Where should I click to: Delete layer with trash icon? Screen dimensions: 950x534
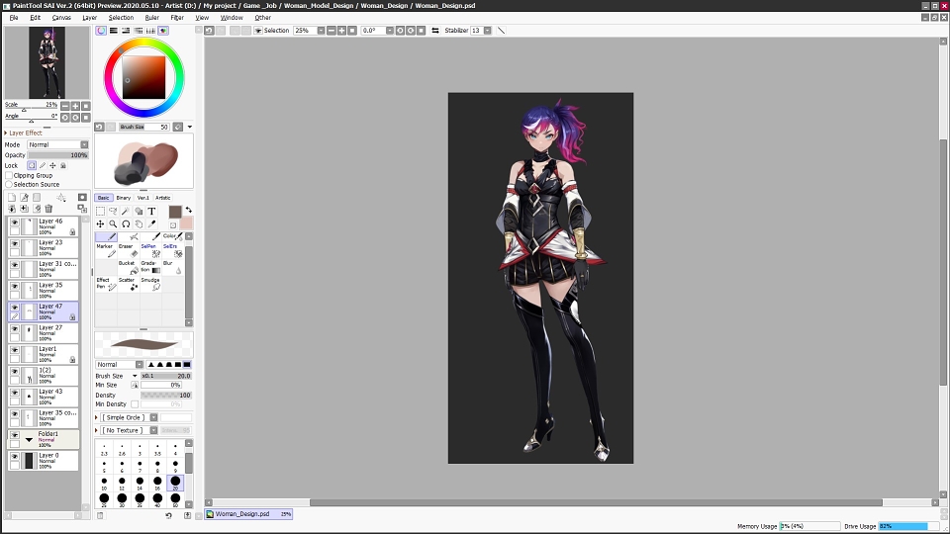pos(49,209)
